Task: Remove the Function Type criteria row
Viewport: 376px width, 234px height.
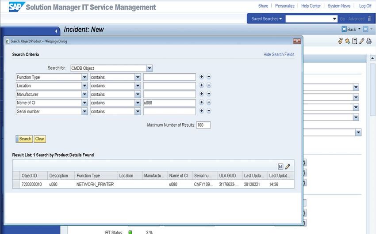Action: pos(209,77)
